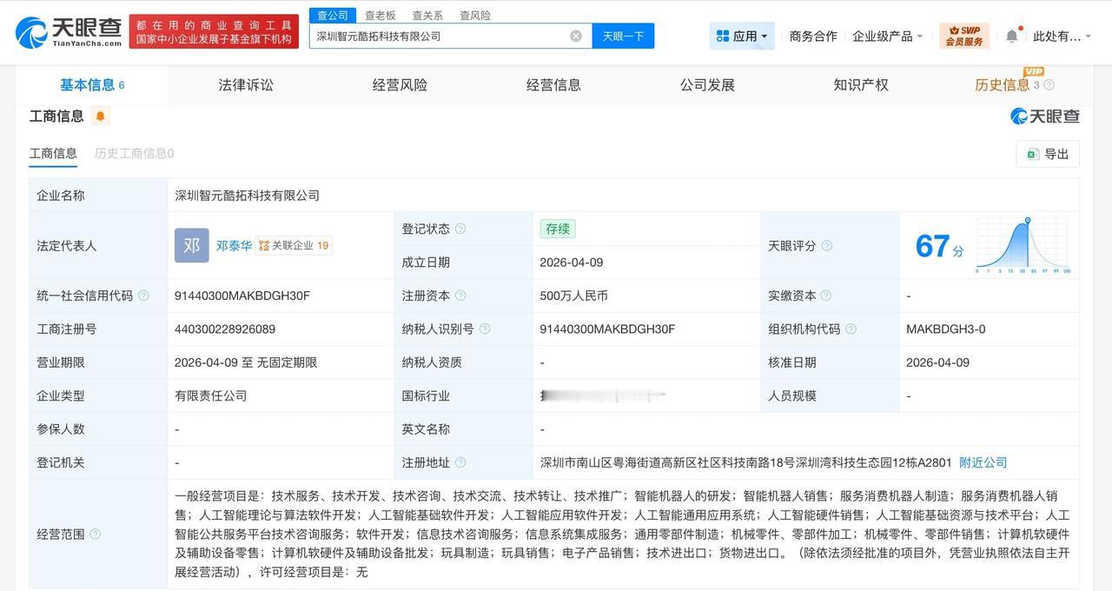Switch to the 法律诉讼 tab
This screenshot has width=1112, height=591.
[x=245, y=84]
